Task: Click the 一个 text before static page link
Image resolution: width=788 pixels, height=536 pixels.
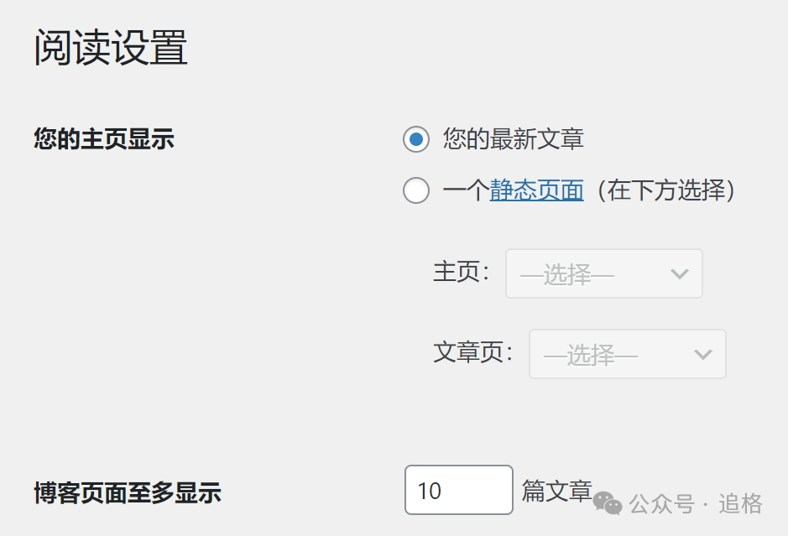Action: 467,190
